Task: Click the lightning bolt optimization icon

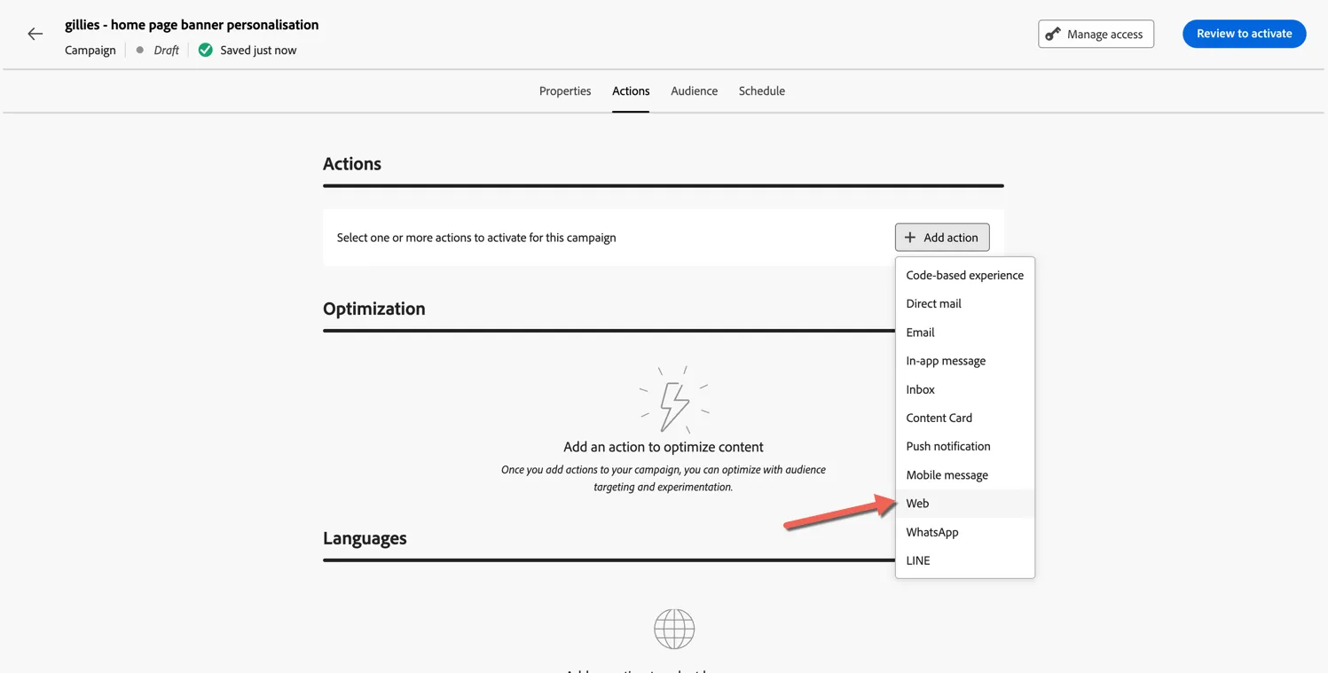Action: tap(674, 399)
